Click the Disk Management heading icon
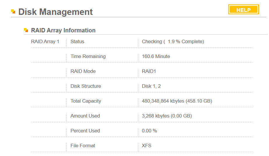This screenshot has height=156, width=269. [13, 12]
